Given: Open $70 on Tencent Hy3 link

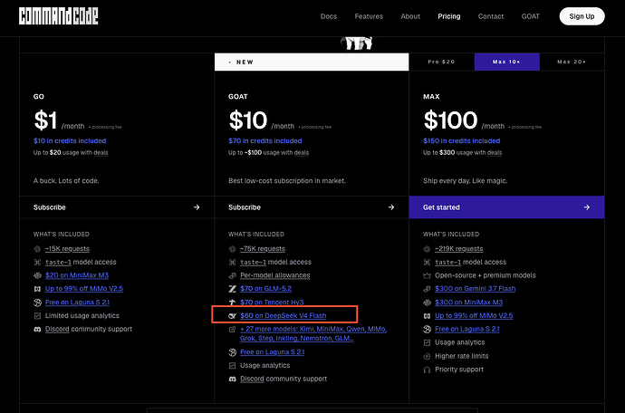Looking at the screenshot, I should tap(272, 303).
